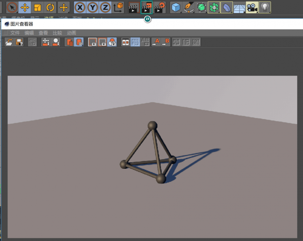
Task: Click the Pen spline tool icon
Action: [x=188, y=7]
